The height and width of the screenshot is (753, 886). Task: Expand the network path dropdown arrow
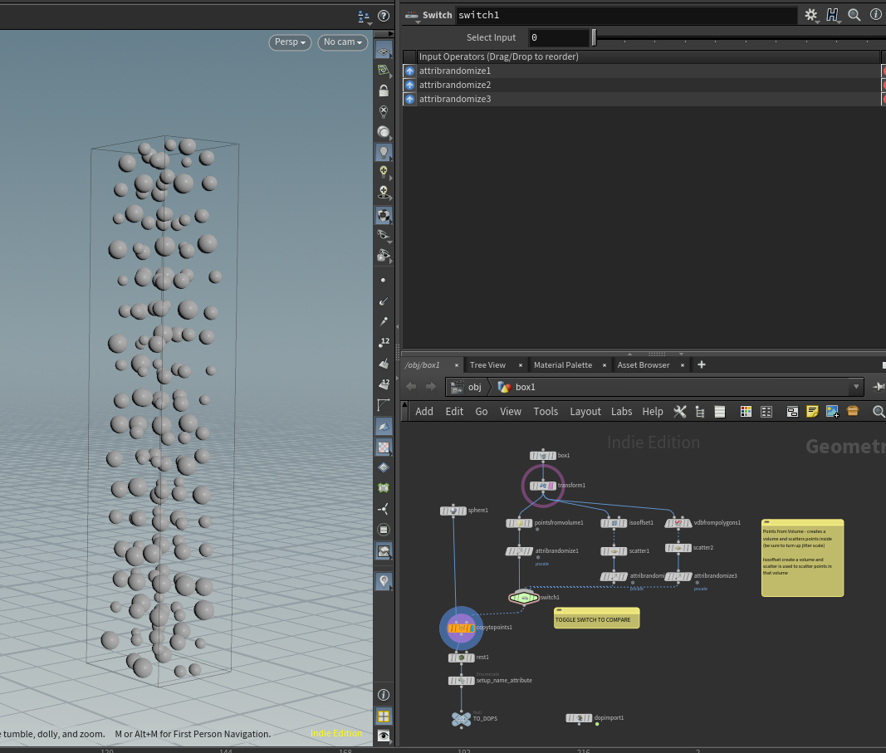pyautogui.click(x=856, y=387)
